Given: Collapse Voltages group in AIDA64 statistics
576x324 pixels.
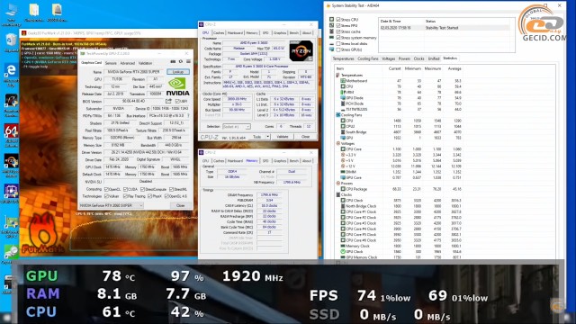Looking at the screenshot, I should (337, 143).
